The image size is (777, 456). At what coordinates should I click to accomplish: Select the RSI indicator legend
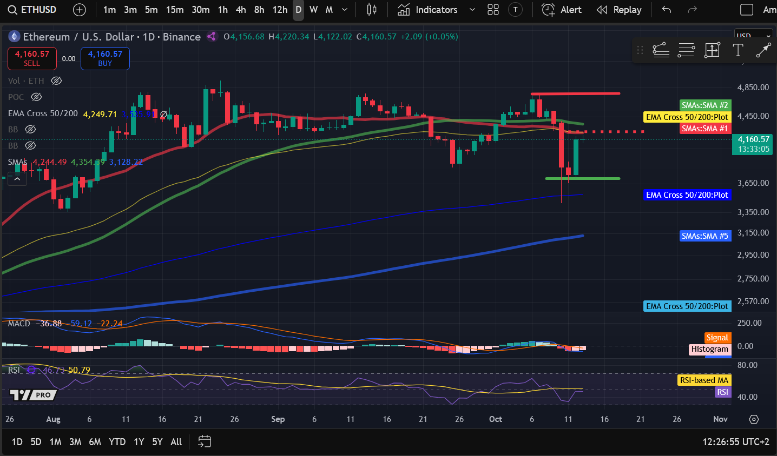click(14, 370)
